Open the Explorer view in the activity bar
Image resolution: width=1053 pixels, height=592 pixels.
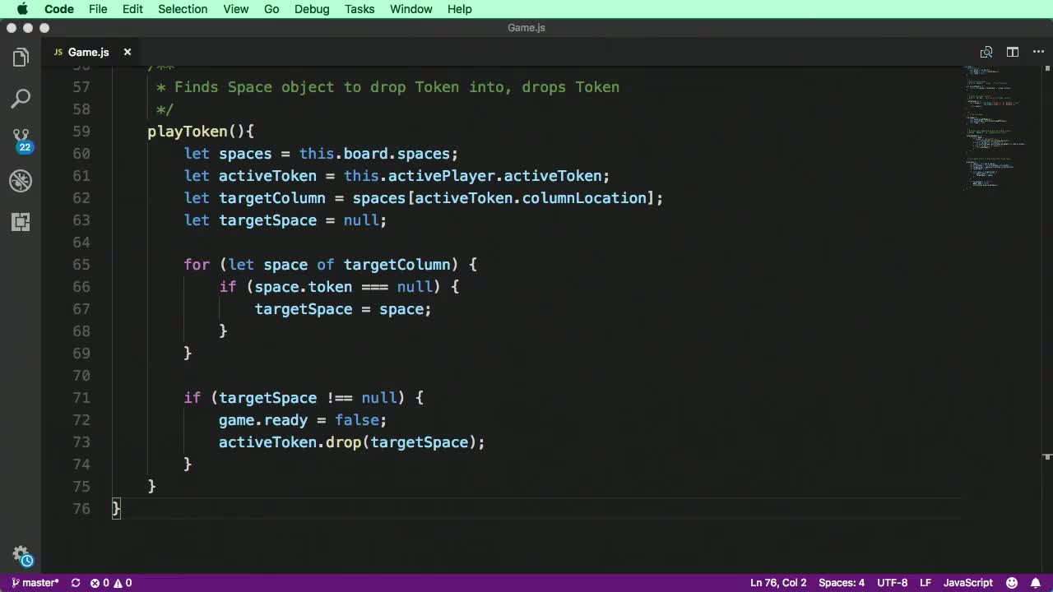[x=21, y=58]
